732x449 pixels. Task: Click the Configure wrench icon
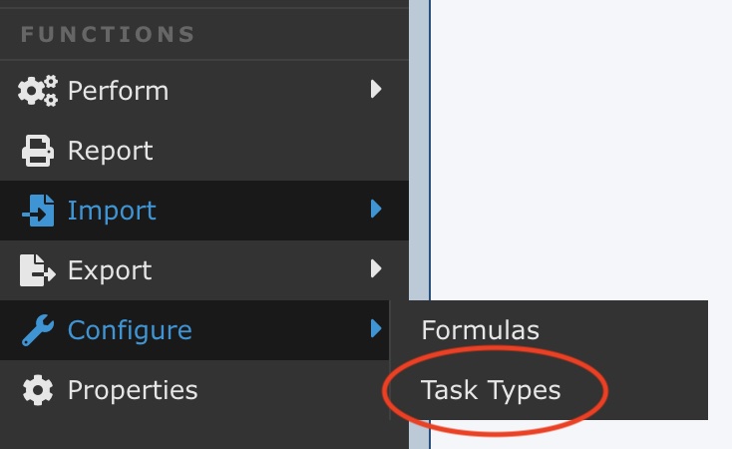point(38,330)
